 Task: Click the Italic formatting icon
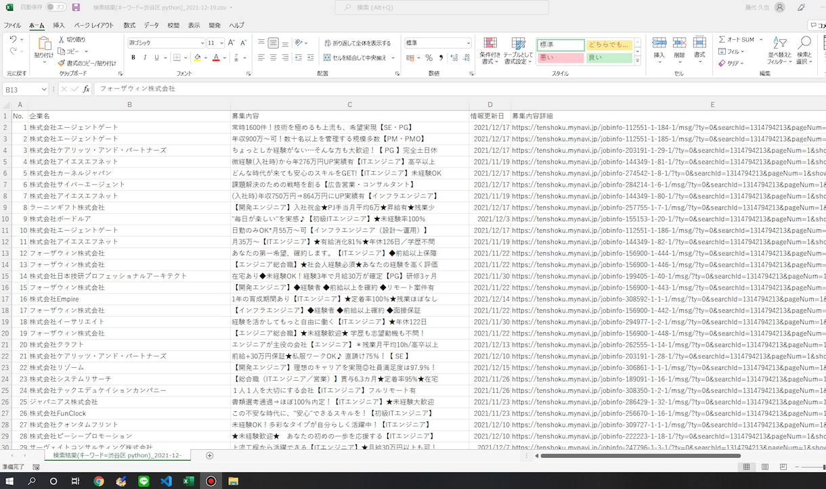coord(145,57)
